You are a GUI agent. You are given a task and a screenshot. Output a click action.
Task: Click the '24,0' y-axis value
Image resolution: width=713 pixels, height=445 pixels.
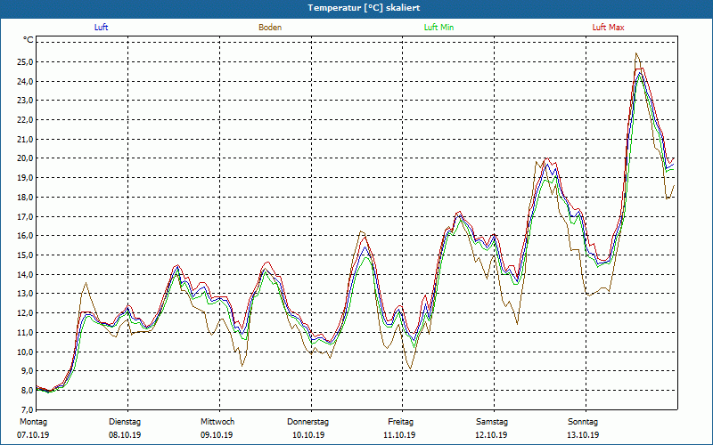pos(25,81)
